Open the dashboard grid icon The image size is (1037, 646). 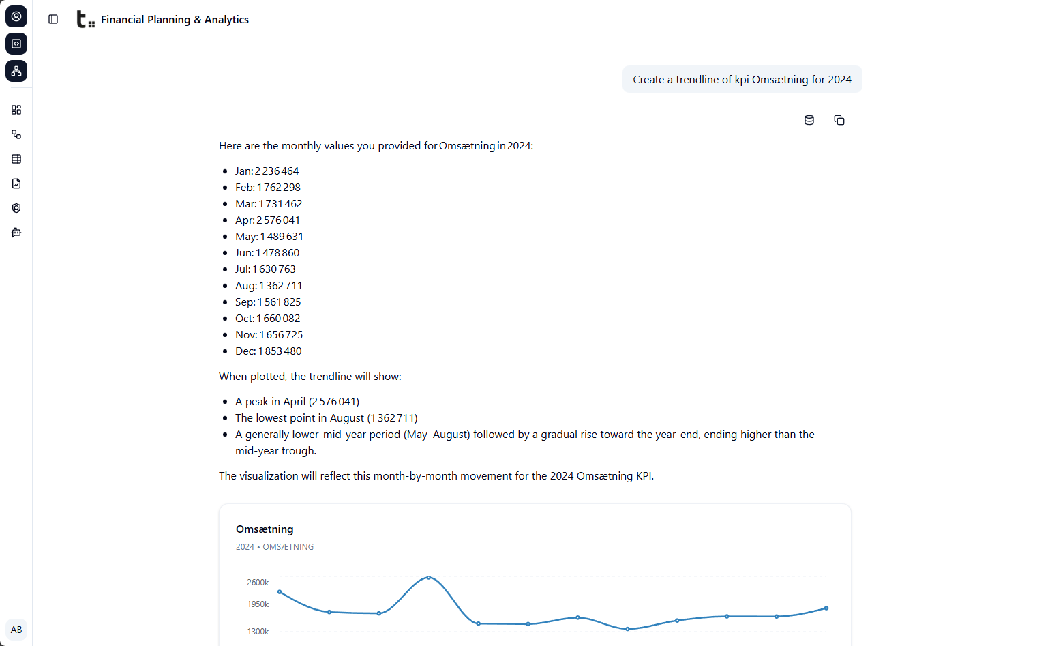click(16, 109)
